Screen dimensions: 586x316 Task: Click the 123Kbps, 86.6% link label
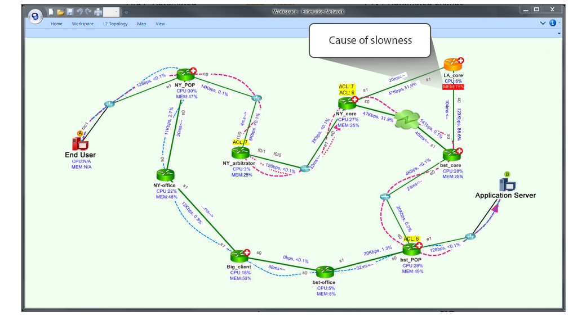(459, 124)
